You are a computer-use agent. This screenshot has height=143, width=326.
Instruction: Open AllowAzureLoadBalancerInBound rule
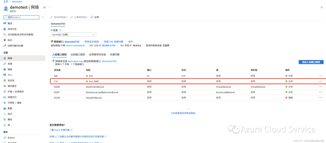click(102, 92)
